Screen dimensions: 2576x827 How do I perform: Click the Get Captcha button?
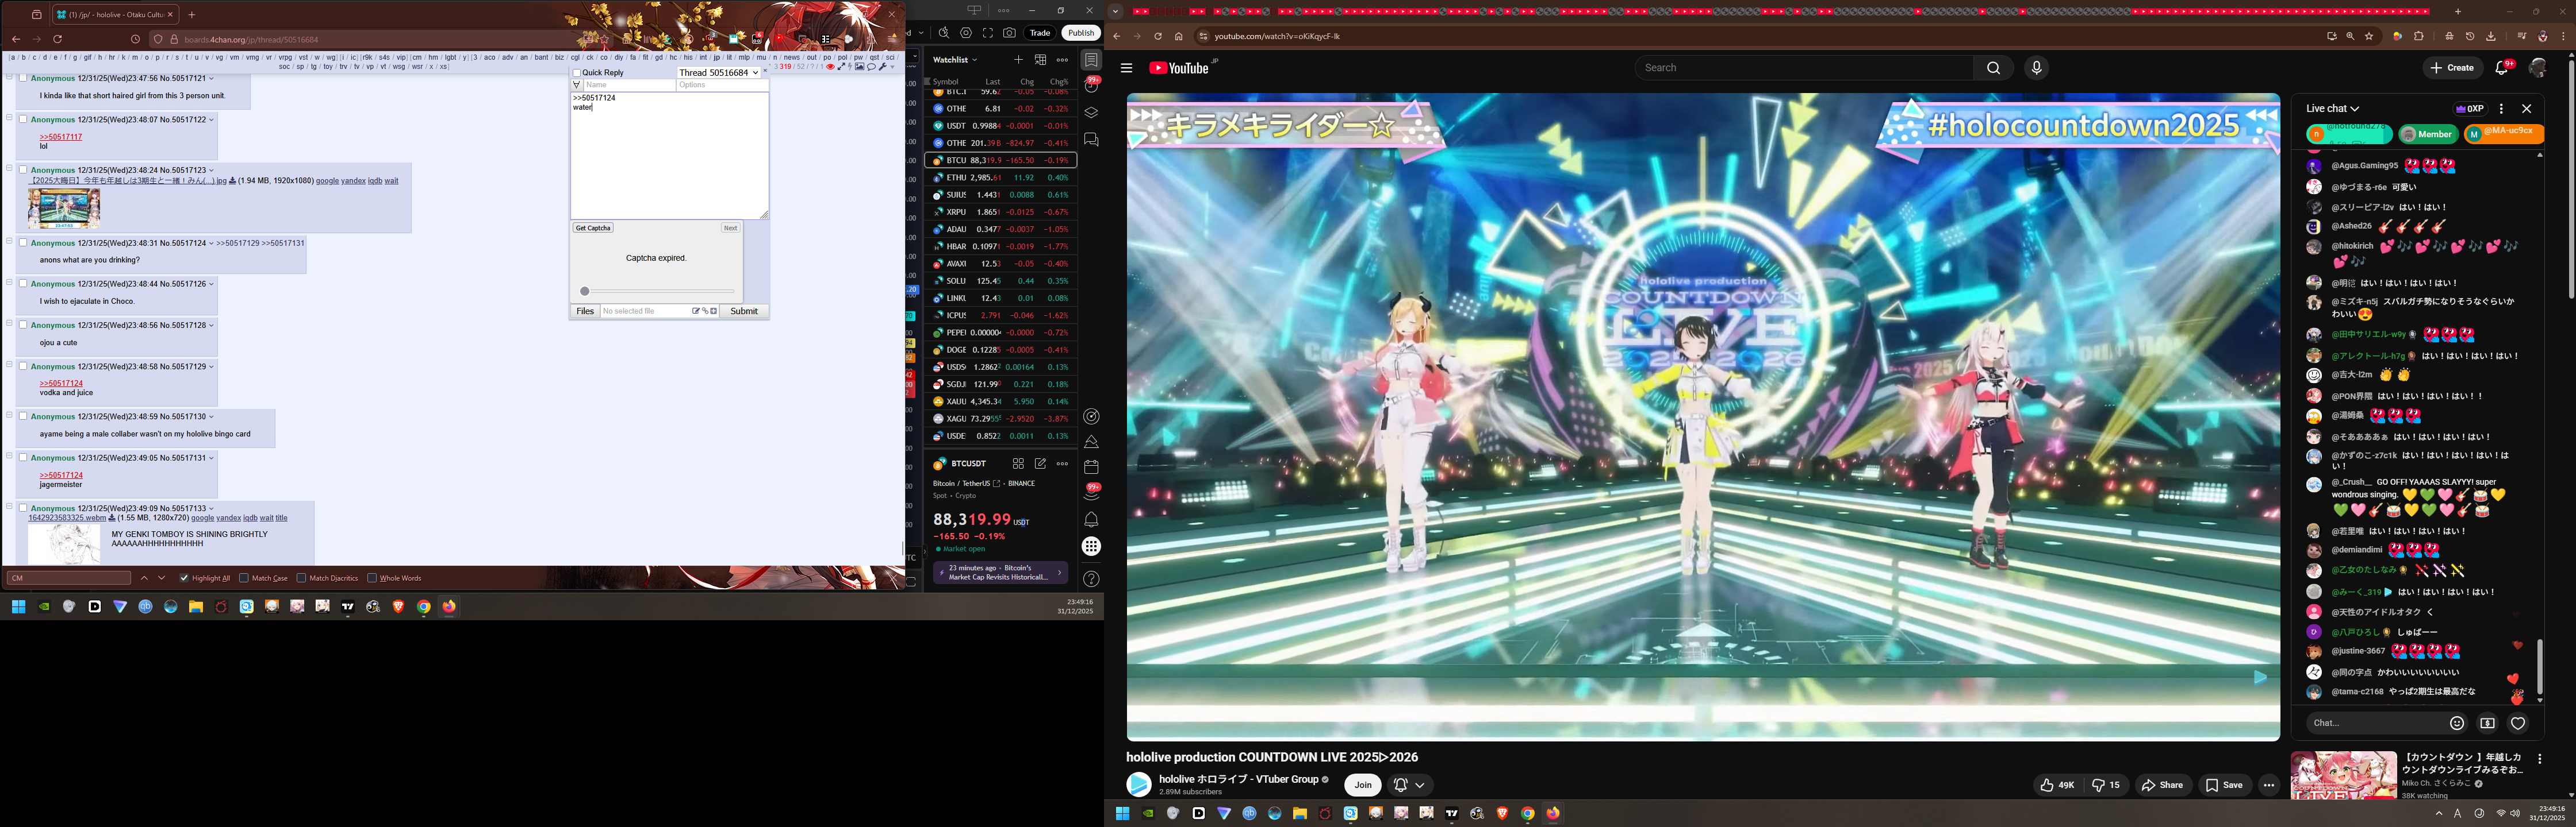592,228
